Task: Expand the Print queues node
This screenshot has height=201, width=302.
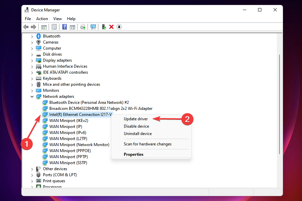Action: (32, 181)
